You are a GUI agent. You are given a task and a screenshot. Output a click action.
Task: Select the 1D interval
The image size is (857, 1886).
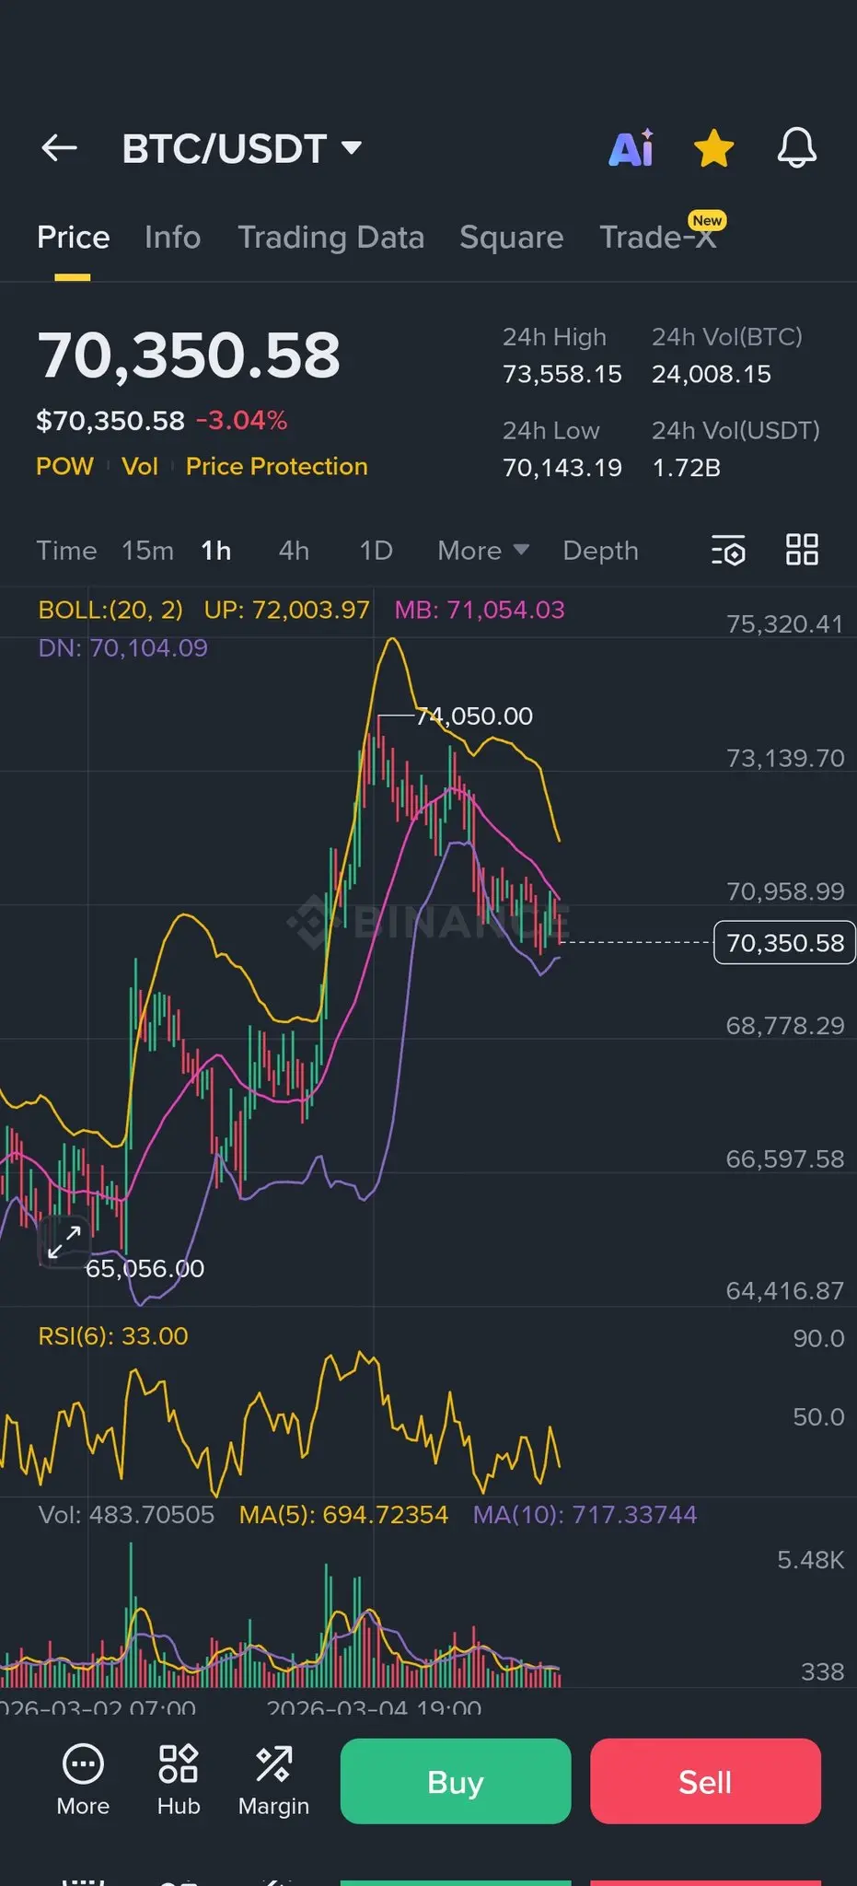[x=376, y=551]
